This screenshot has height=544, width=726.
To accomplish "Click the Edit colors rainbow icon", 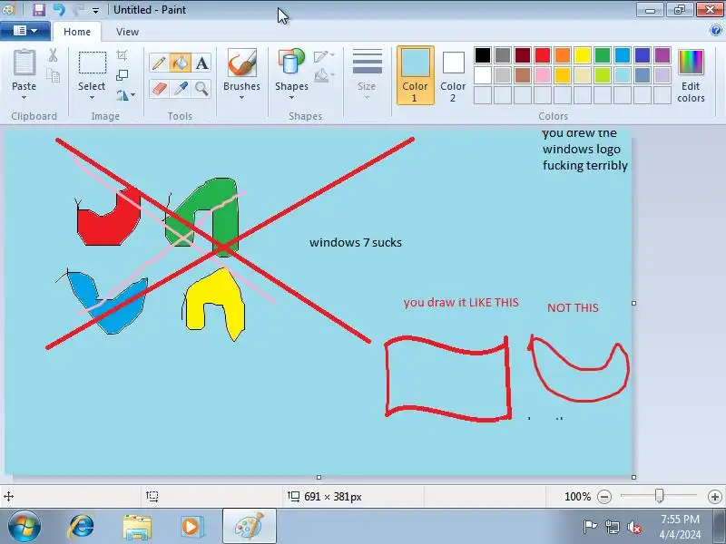I will (x=691, y=62).
